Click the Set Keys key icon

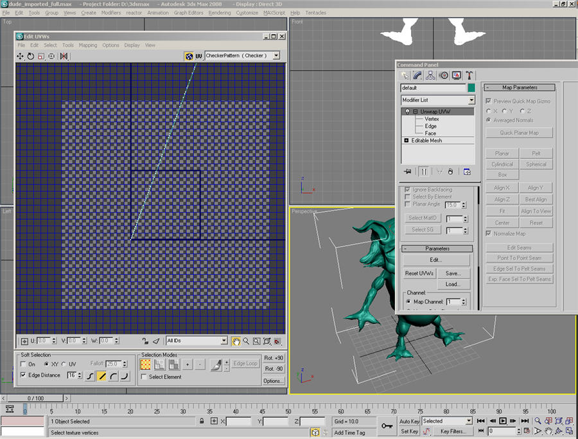(x=387, y=426)
